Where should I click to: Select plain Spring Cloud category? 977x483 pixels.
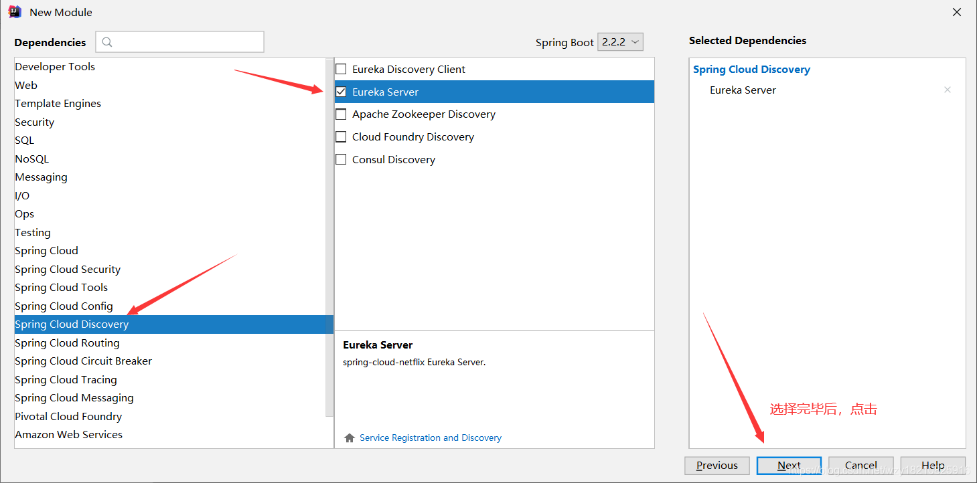pyautogui.click(x=170, y=251)
